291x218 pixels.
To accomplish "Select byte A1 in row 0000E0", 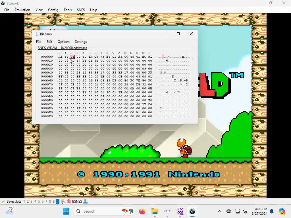I will (138, 112).
